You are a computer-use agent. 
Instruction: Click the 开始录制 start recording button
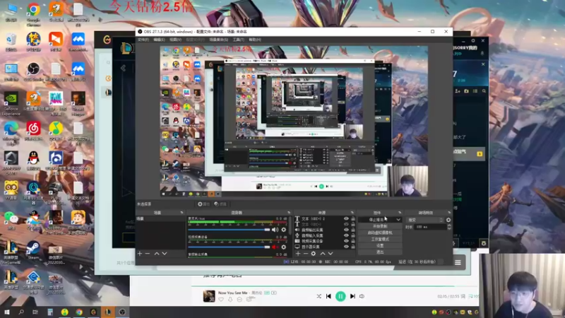point(380,226)
